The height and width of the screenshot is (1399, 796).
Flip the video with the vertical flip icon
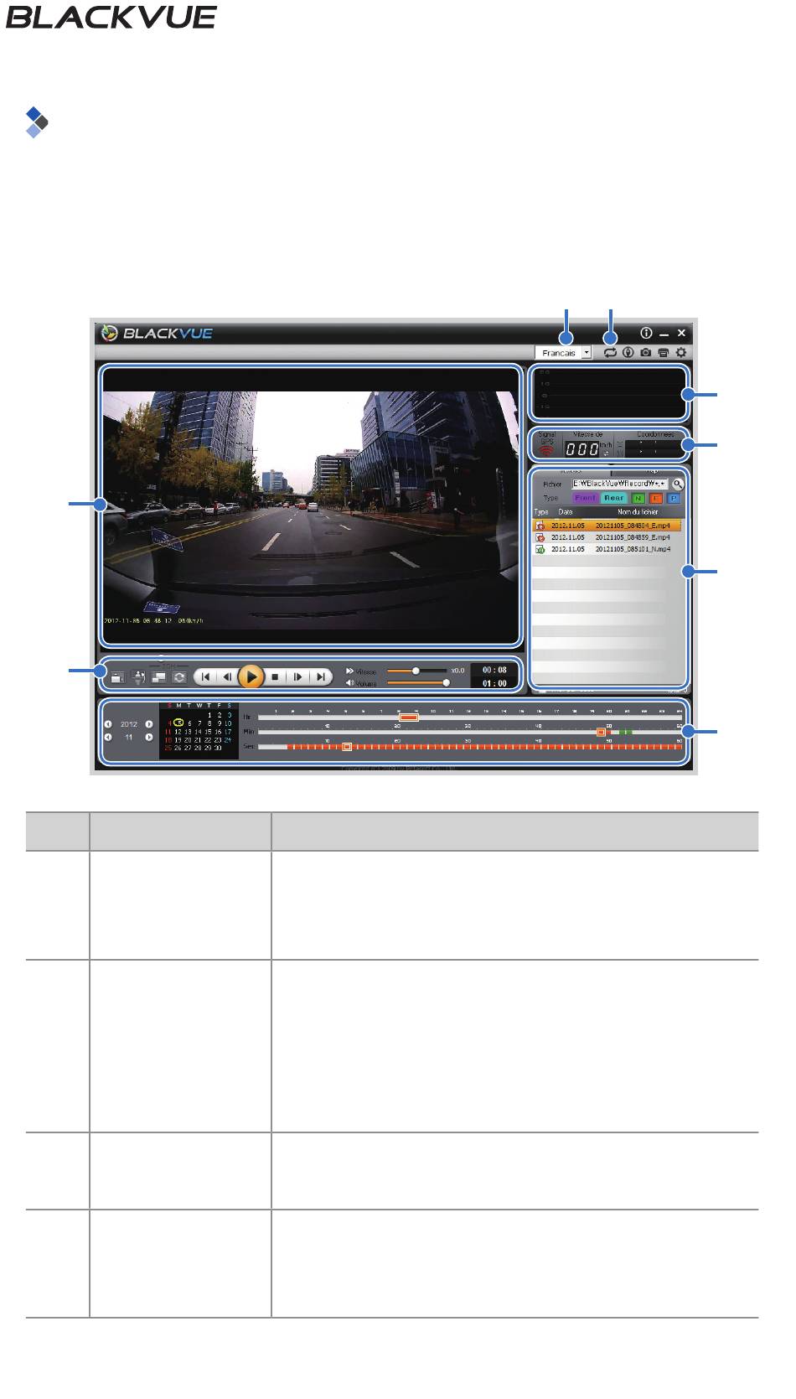[x=139, y=676]
